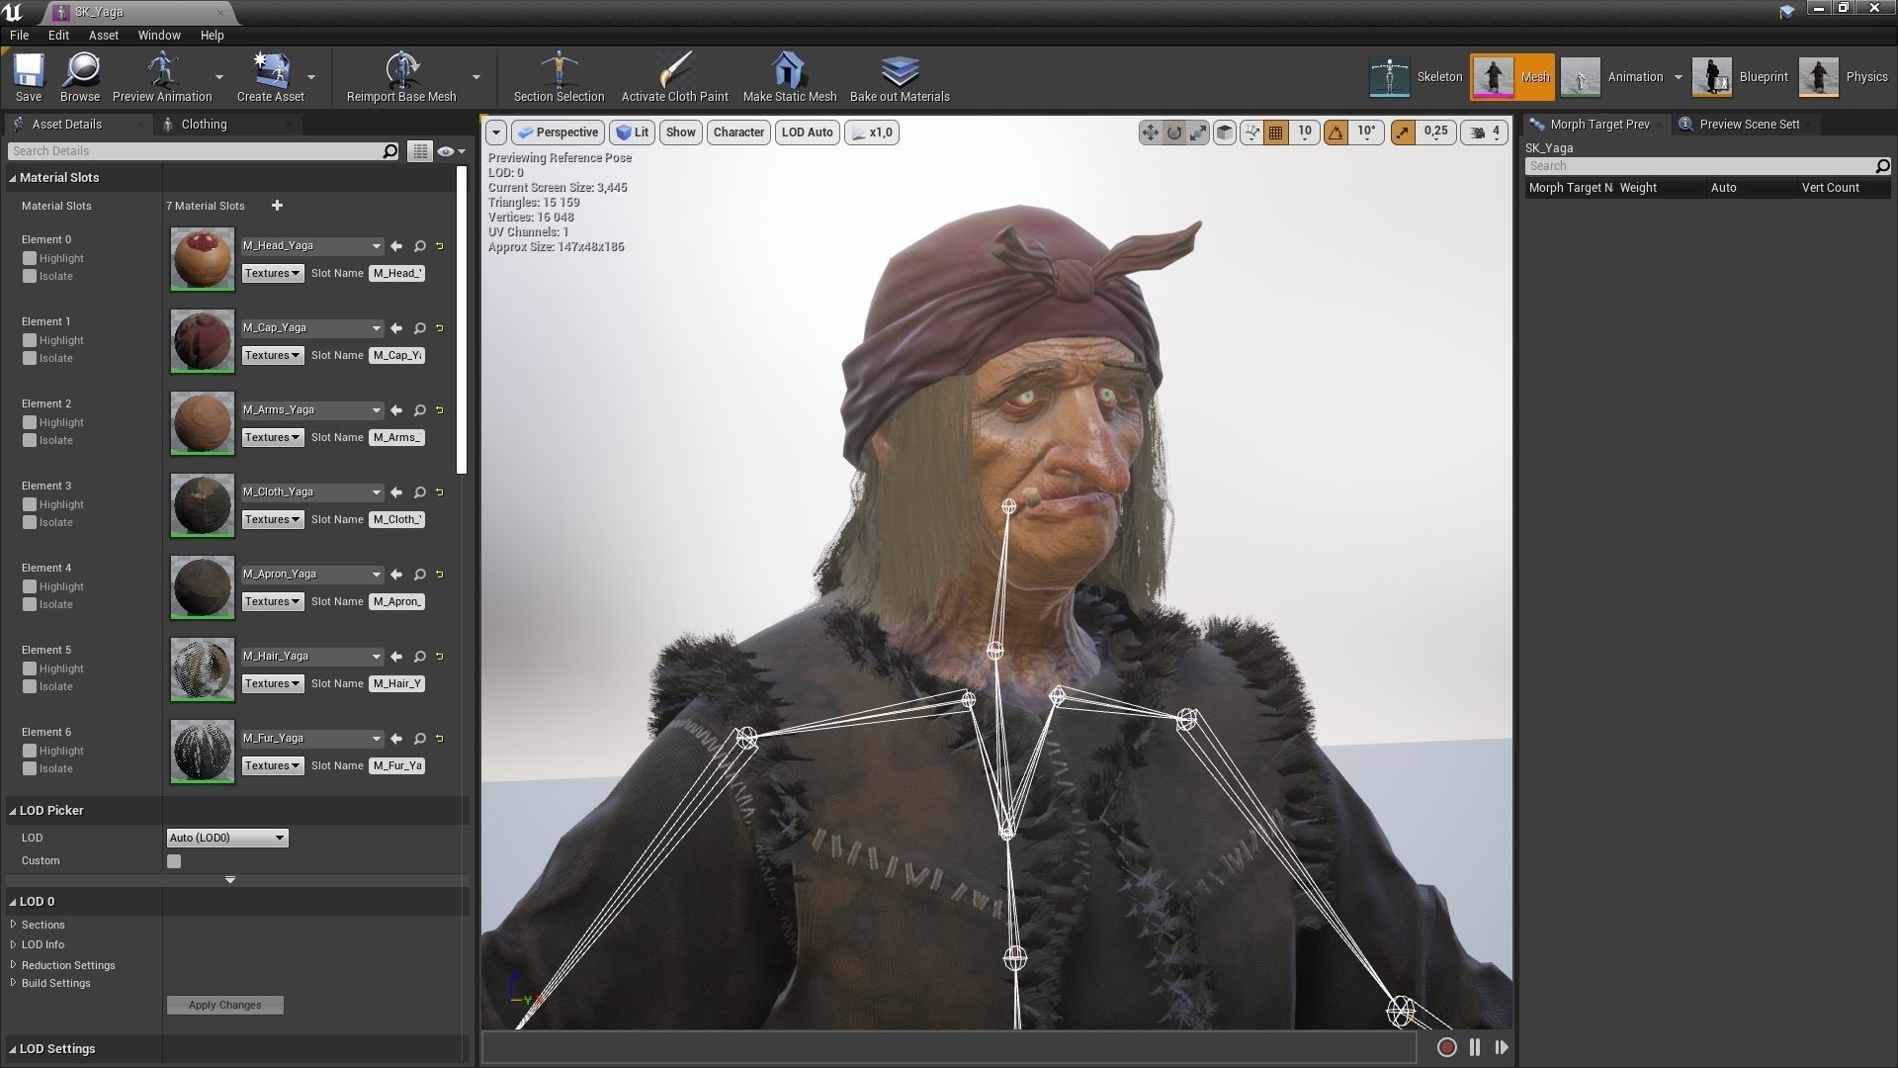Add a new material slot
The width and height of the screenshot is (1898, 1068).
(277, 206)
